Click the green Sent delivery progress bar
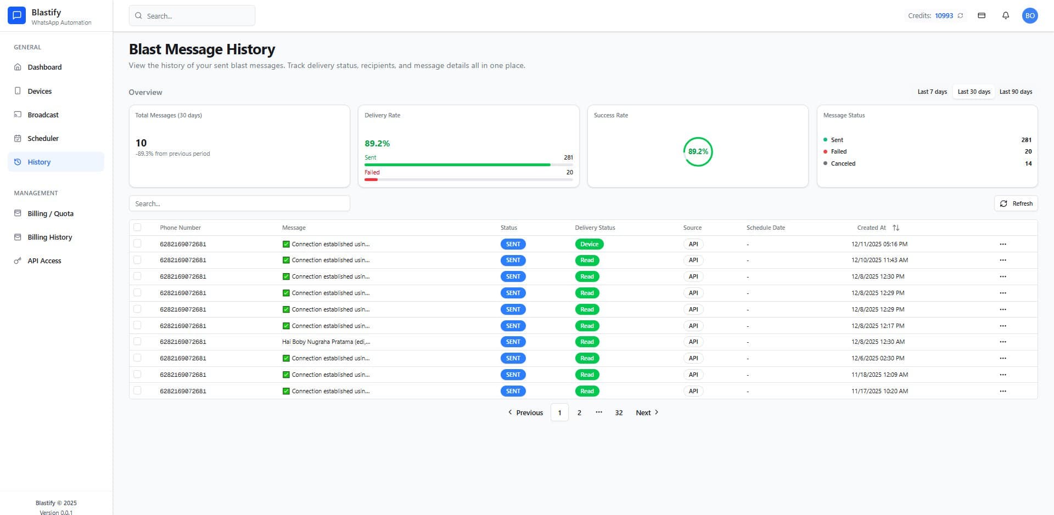This screenshot has width=1054, height=515. pos(457,165)
